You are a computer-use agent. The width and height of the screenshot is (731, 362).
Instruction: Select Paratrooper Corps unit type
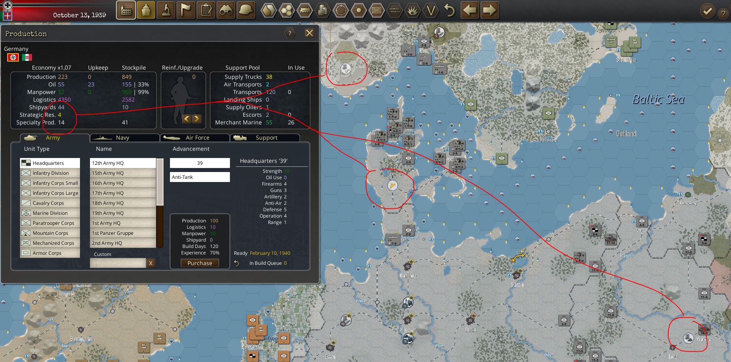pyautogui.click(x=50, y=223)
